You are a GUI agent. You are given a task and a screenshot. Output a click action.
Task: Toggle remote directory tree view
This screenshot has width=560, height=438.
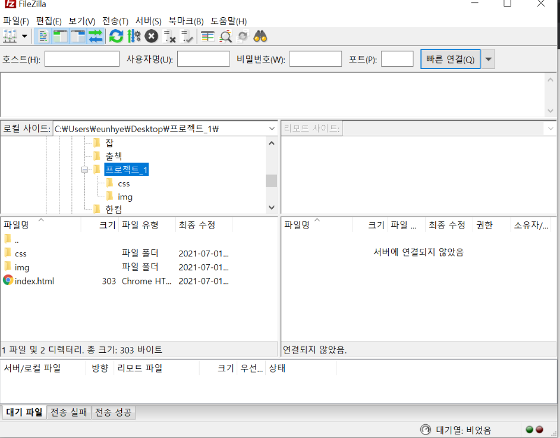[78, 36]
